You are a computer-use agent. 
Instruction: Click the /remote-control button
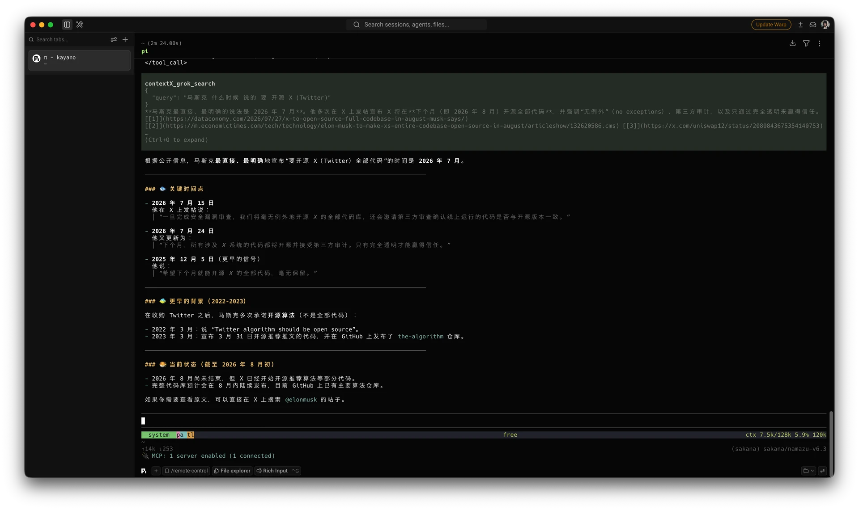pyautogui.click(x=186, y=471)
